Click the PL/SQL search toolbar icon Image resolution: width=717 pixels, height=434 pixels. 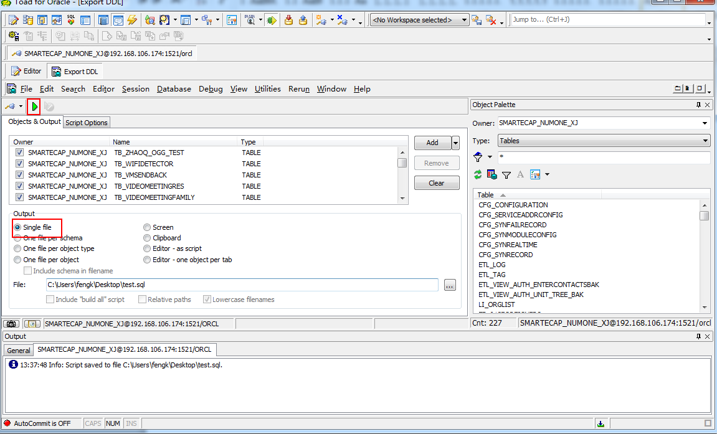[x=250, y=20]
